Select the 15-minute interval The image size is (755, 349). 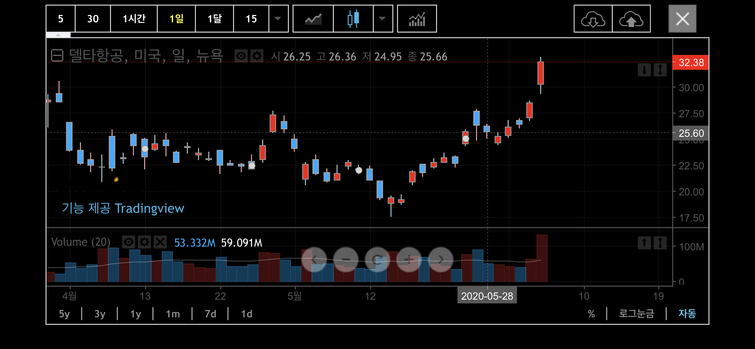pos(251,19)
